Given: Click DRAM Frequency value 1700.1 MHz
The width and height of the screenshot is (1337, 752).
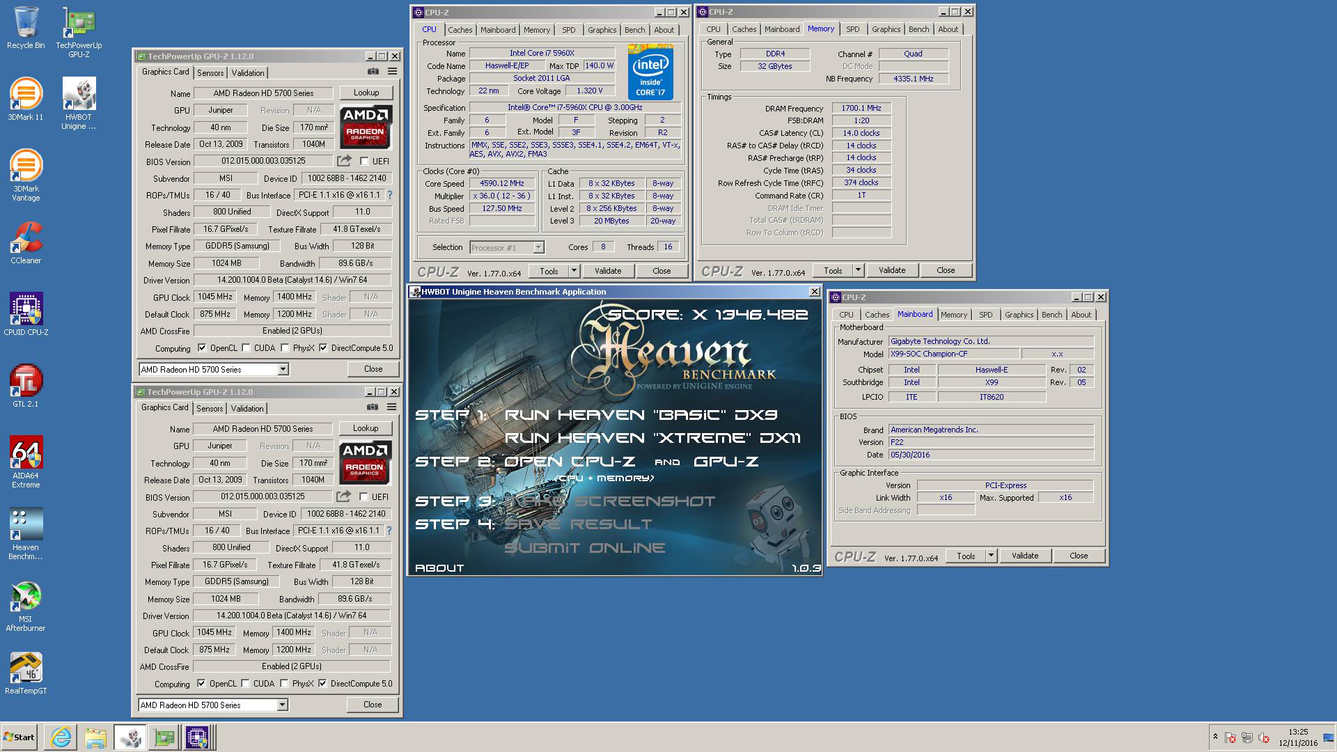Looking at the screenshot, I should click(861, 108).
